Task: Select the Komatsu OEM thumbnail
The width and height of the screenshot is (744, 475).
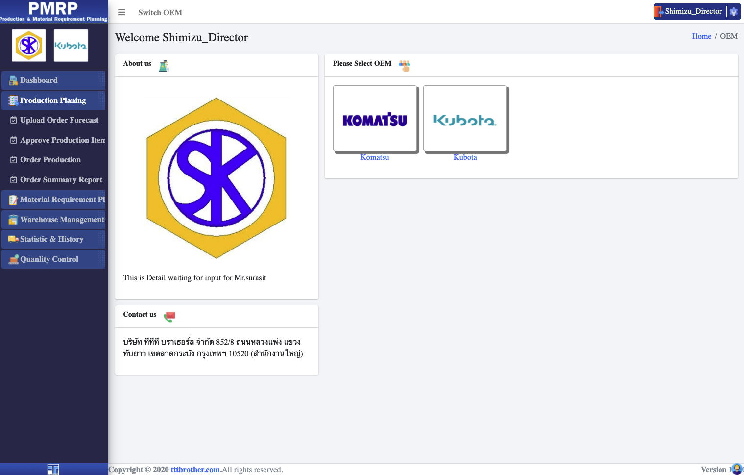Action: tap(375, 119)
